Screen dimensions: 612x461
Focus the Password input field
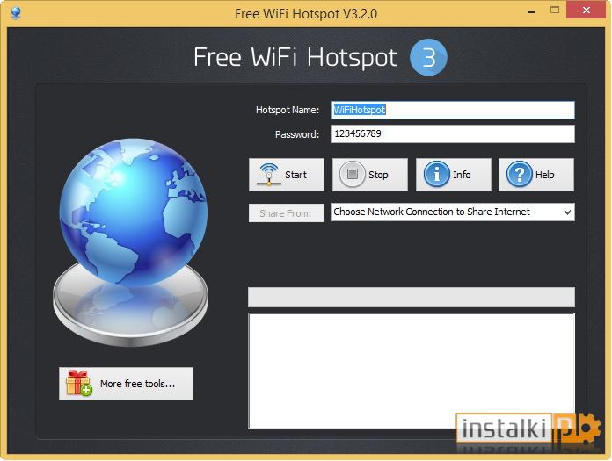453,134
